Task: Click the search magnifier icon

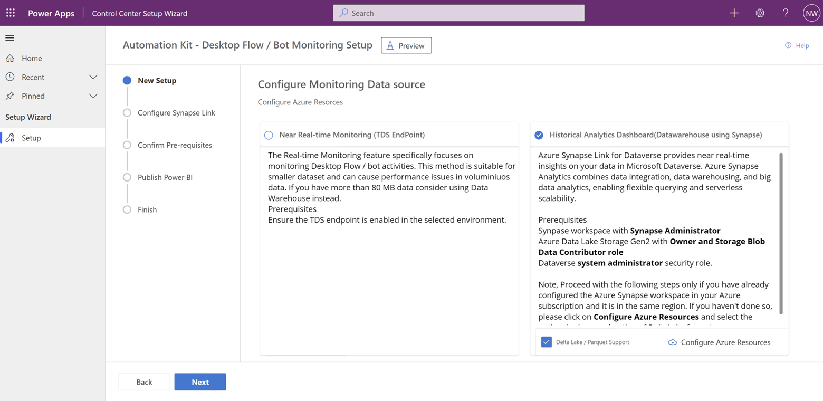Action: (344, 13)
